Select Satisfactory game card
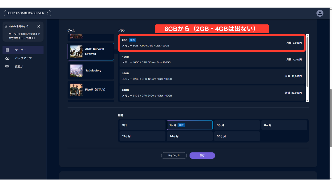This screenshot has width=332, height=187. (91, 71)
